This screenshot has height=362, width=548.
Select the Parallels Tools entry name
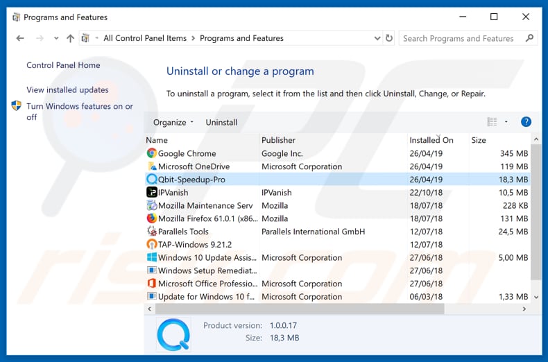(x=183, y=232)
